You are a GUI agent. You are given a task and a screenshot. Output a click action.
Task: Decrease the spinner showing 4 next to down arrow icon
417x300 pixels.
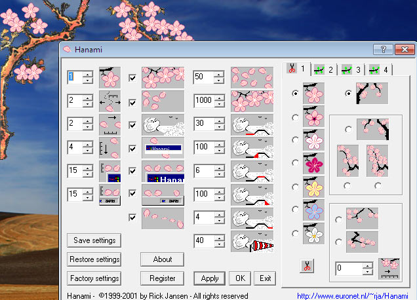point(87,151)
